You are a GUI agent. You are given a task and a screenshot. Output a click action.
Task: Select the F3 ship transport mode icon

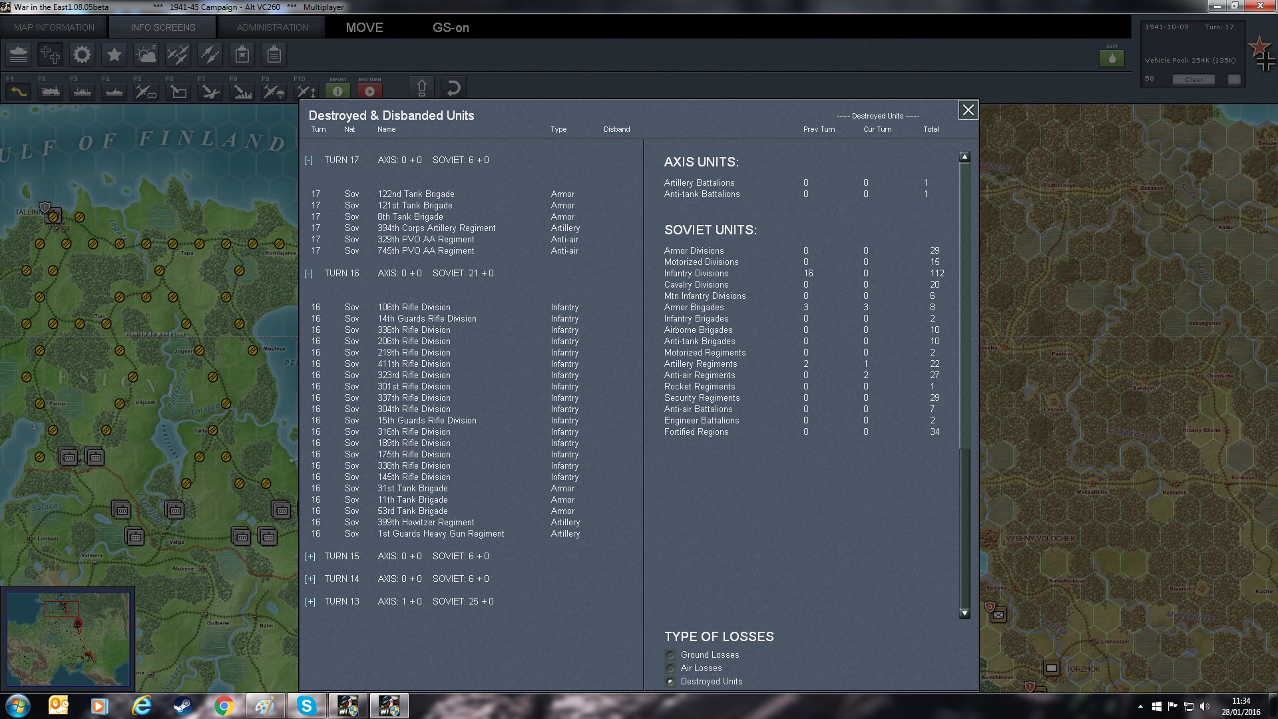pyautogui.click(x=82, y=91)
